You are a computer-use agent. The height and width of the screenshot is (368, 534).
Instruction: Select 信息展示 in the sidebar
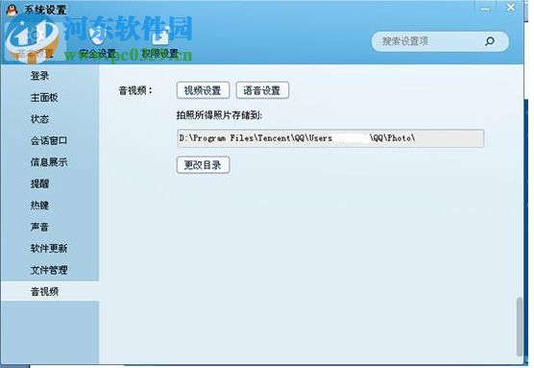49,161
